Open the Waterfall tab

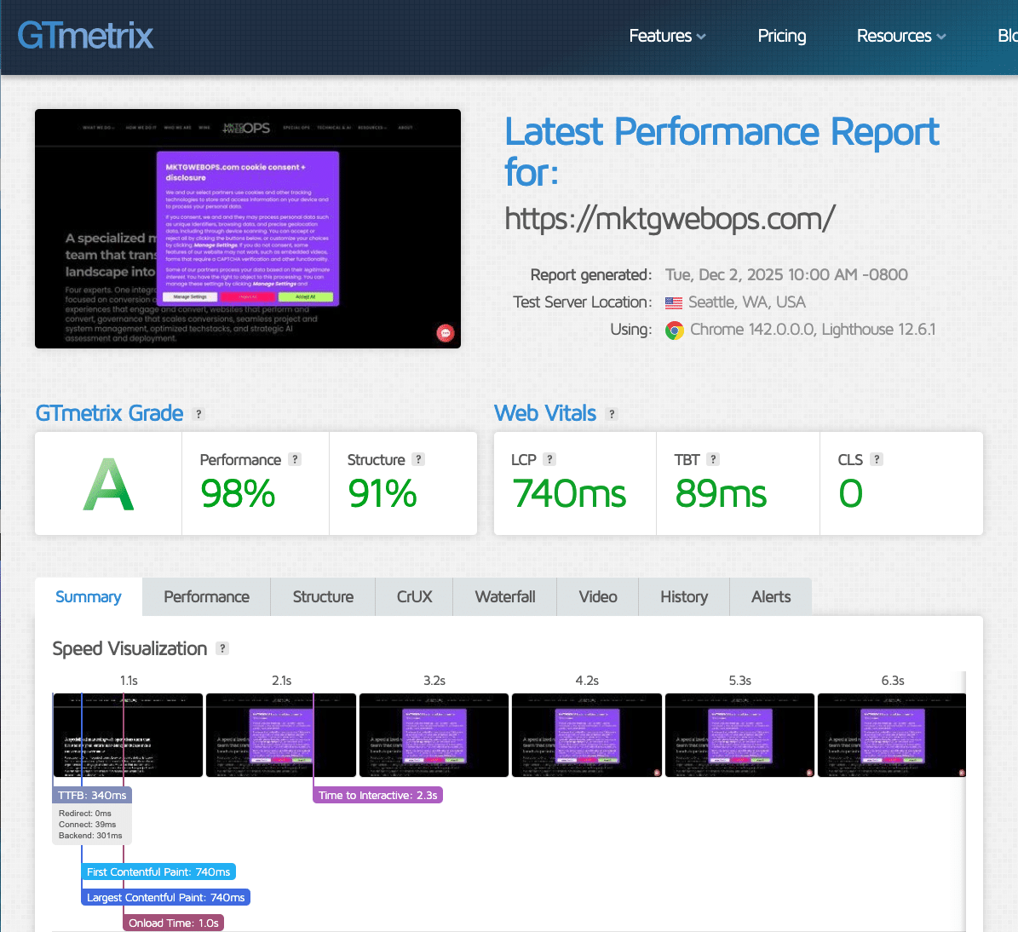tap(505, 596)
